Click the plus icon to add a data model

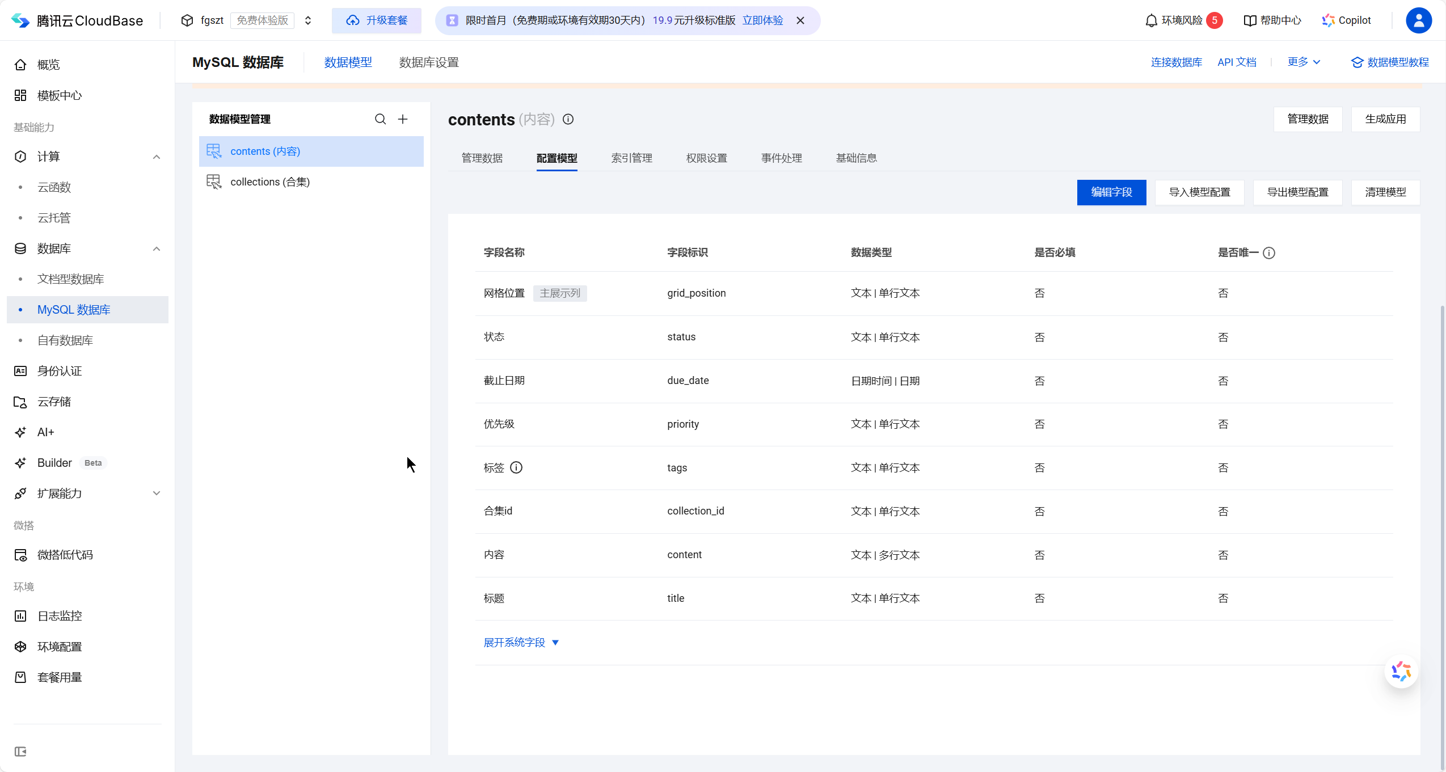coord(403,119)
